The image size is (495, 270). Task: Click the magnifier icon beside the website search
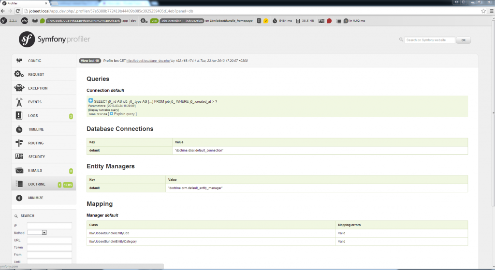(401, 40)
